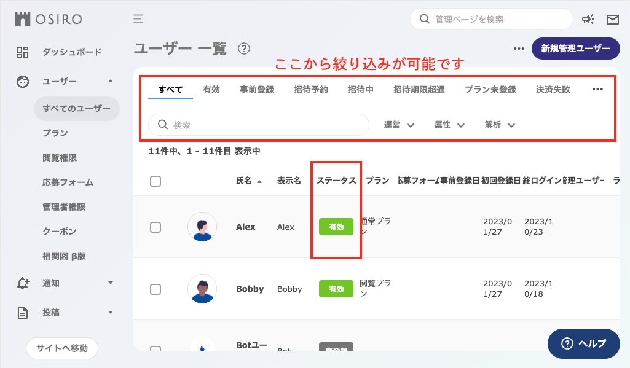Click inside the user search field
Viewport: 630px width, 368px height.
[258, 125]
